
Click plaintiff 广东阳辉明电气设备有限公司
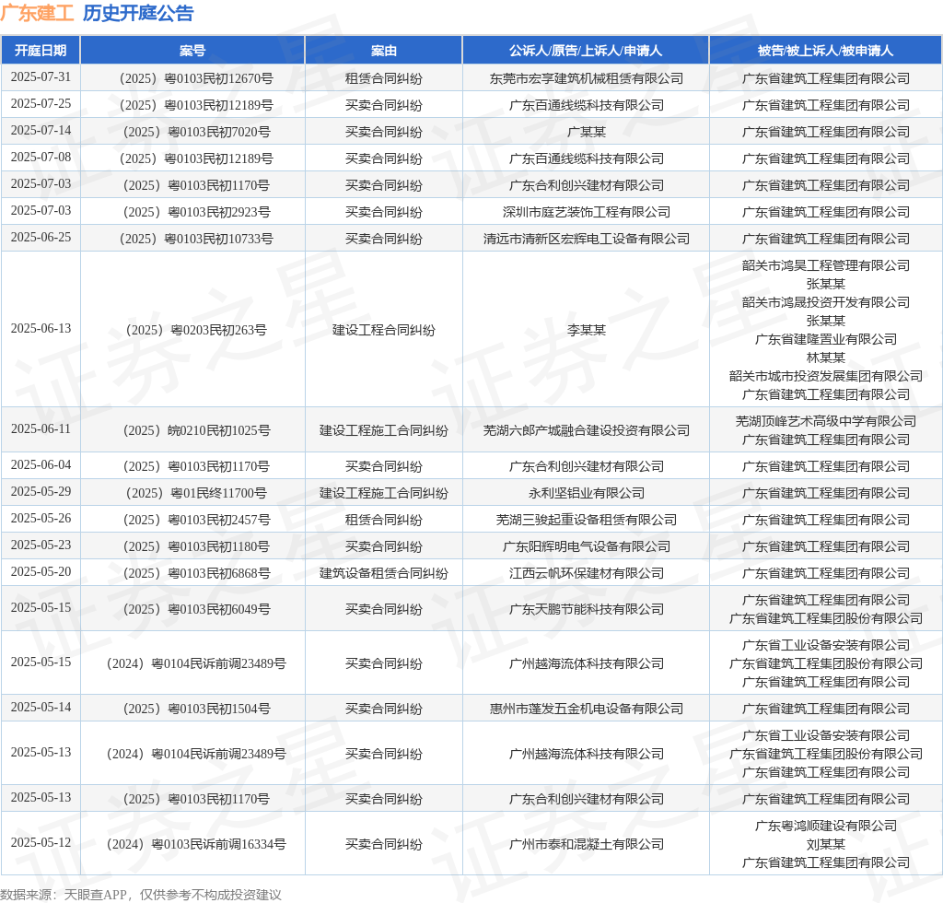coord(587,546)
